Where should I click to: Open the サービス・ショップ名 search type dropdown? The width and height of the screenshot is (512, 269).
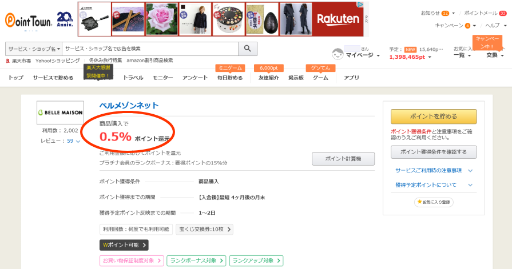pyautogui.click(x=34, y=49)
